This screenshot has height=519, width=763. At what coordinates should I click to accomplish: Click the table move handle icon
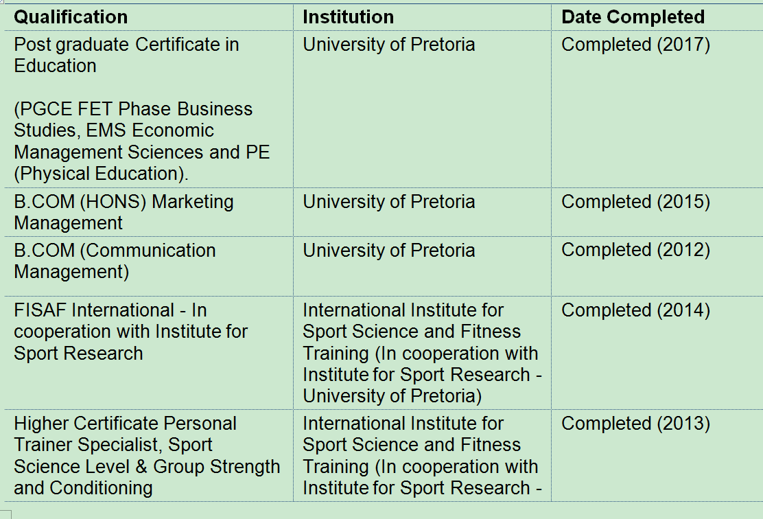(2, 2)
